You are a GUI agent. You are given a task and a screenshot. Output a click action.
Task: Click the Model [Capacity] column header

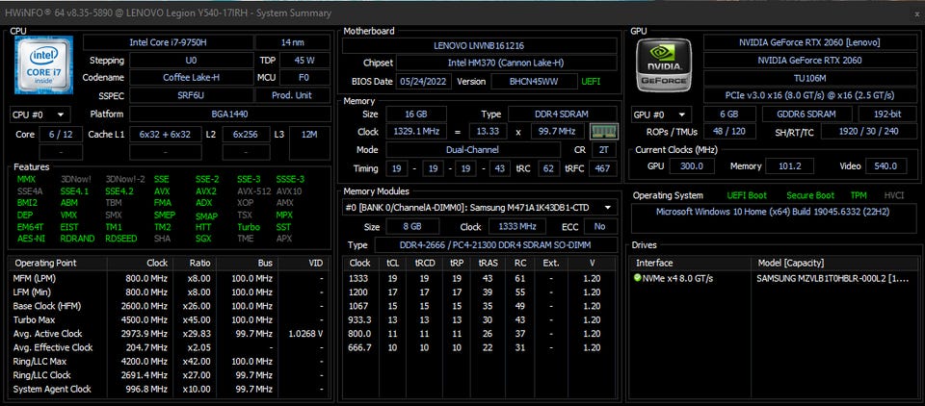point(834,263)
